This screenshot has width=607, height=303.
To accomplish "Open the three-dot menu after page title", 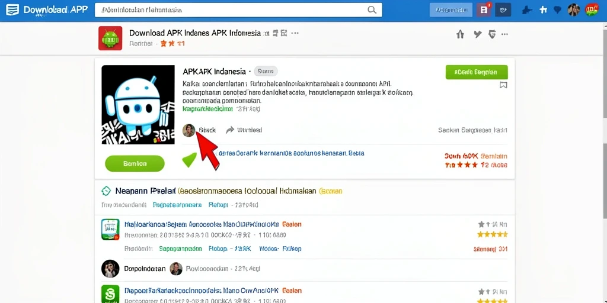I will tap(295, 33).
